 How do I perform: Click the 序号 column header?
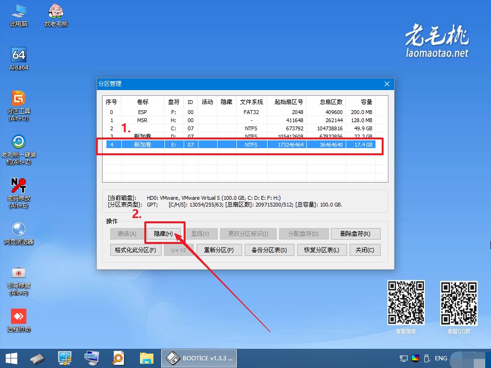(111, 102)
